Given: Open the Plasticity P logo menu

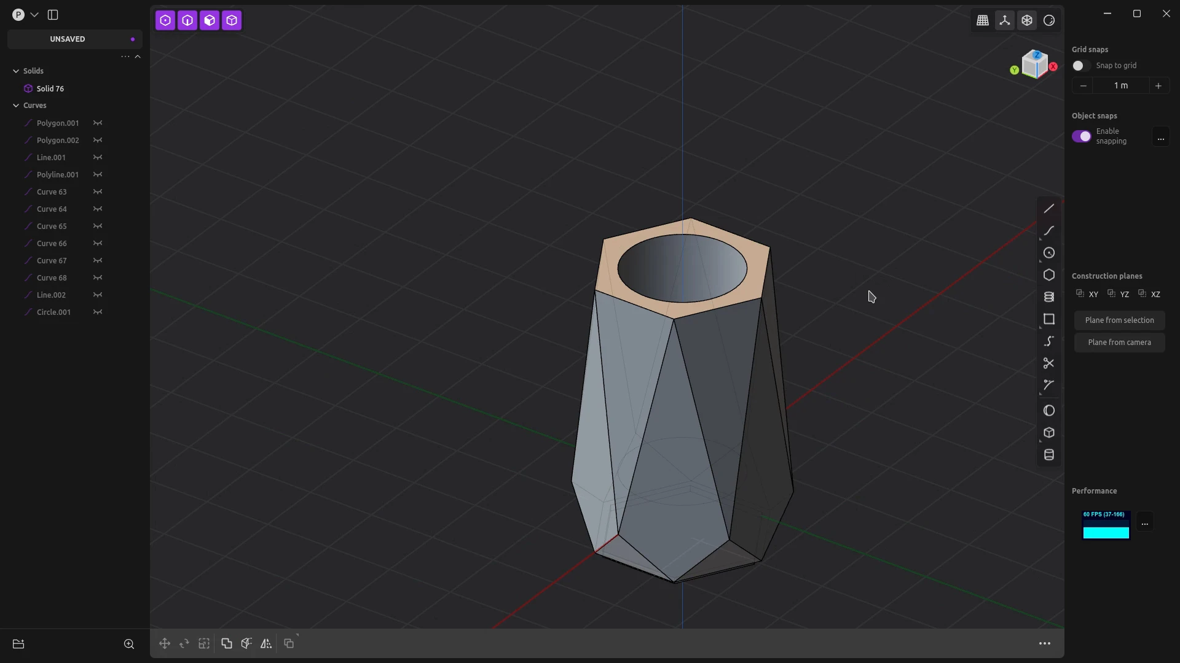Looking at the screenshot, I should (x=18, y=15).
